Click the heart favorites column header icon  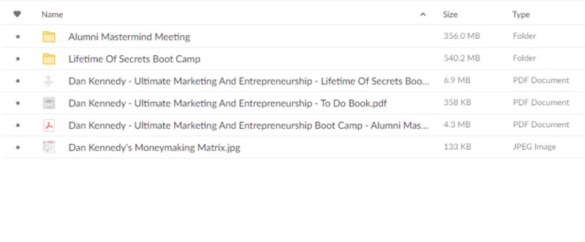pyautogui.click(x=17, y=14)
